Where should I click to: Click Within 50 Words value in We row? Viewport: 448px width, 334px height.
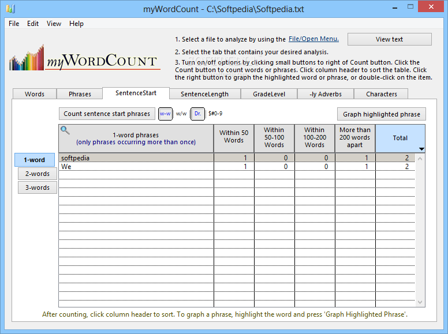click(x=245, y=167)
